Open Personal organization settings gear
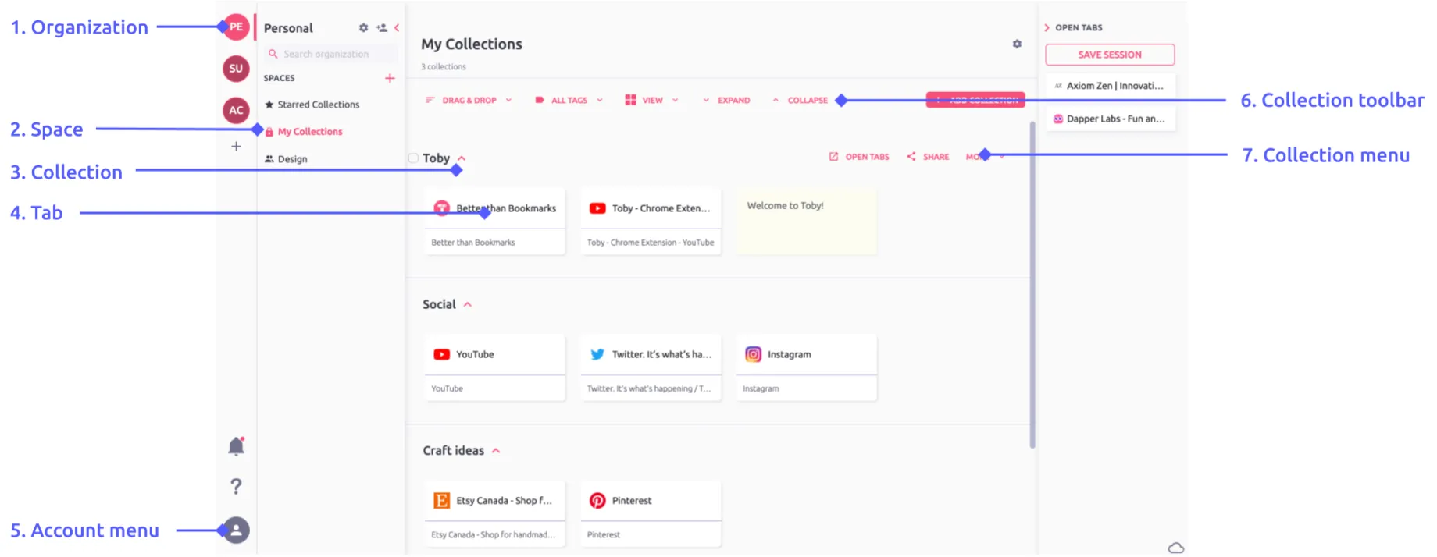The width and height of the screenshot is (1437, 557). [x=363, y=28]
